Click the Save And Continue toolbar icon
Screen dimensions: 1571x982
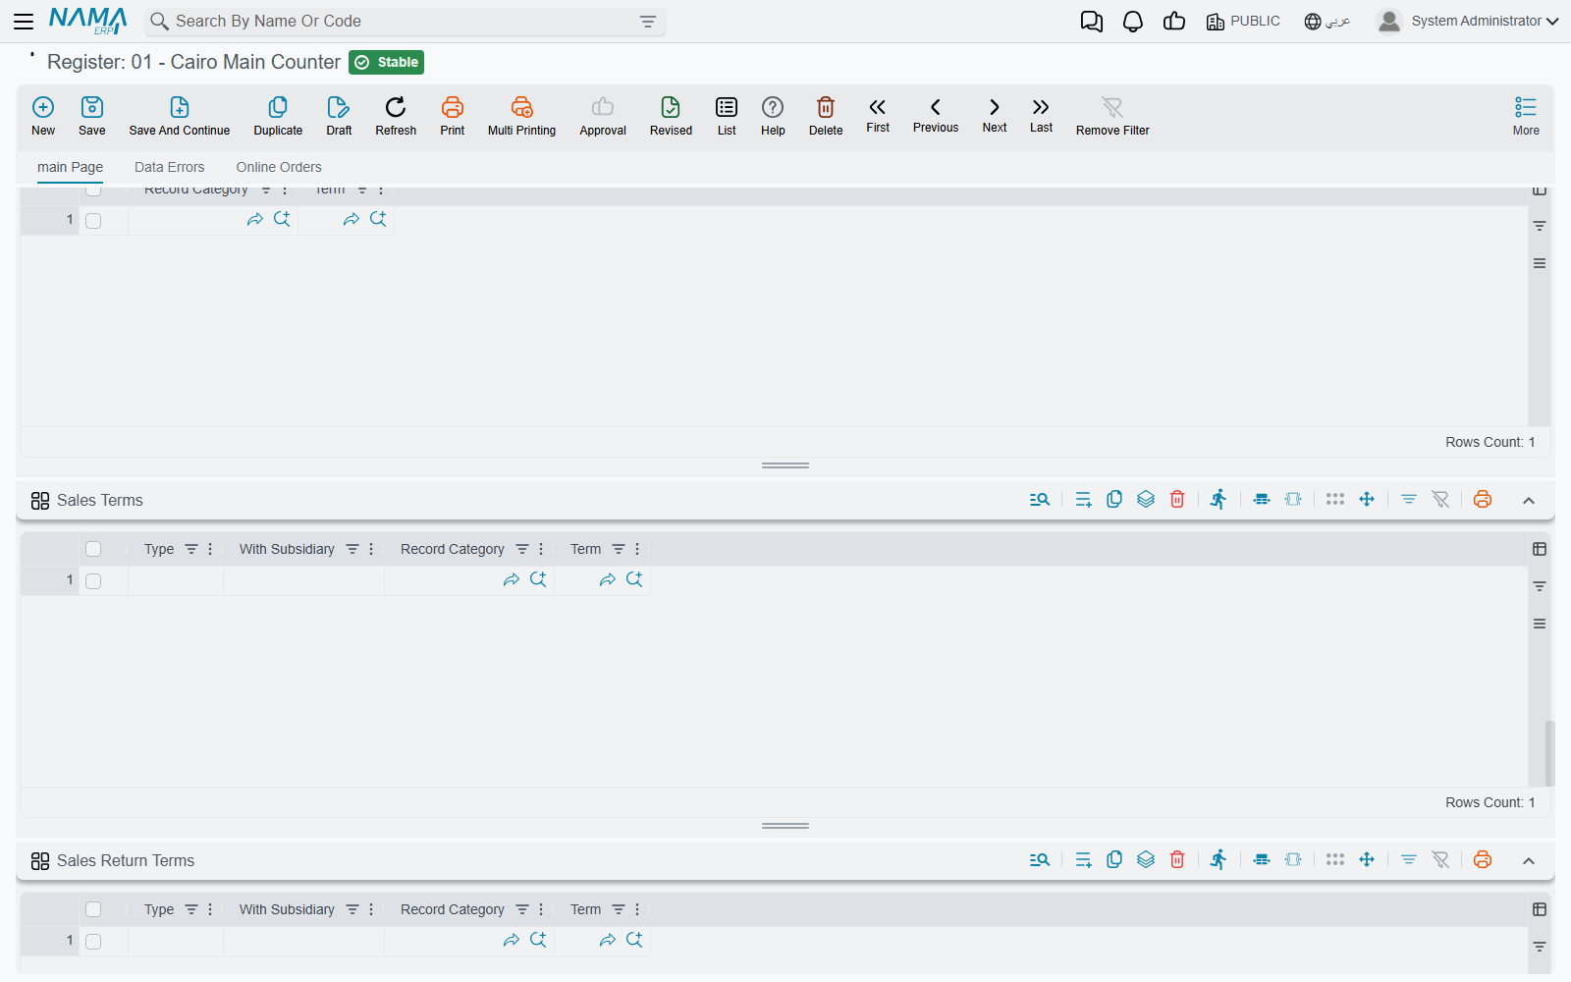click(180, 107)
